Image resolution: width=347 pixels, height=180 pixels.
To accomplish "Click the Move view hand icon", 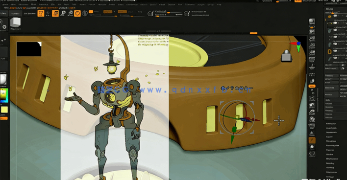I will pos(312,105).
